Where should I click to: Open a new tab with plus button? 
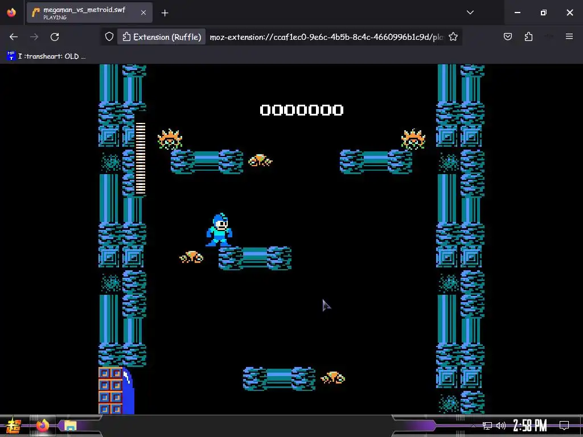coord(165,13)
